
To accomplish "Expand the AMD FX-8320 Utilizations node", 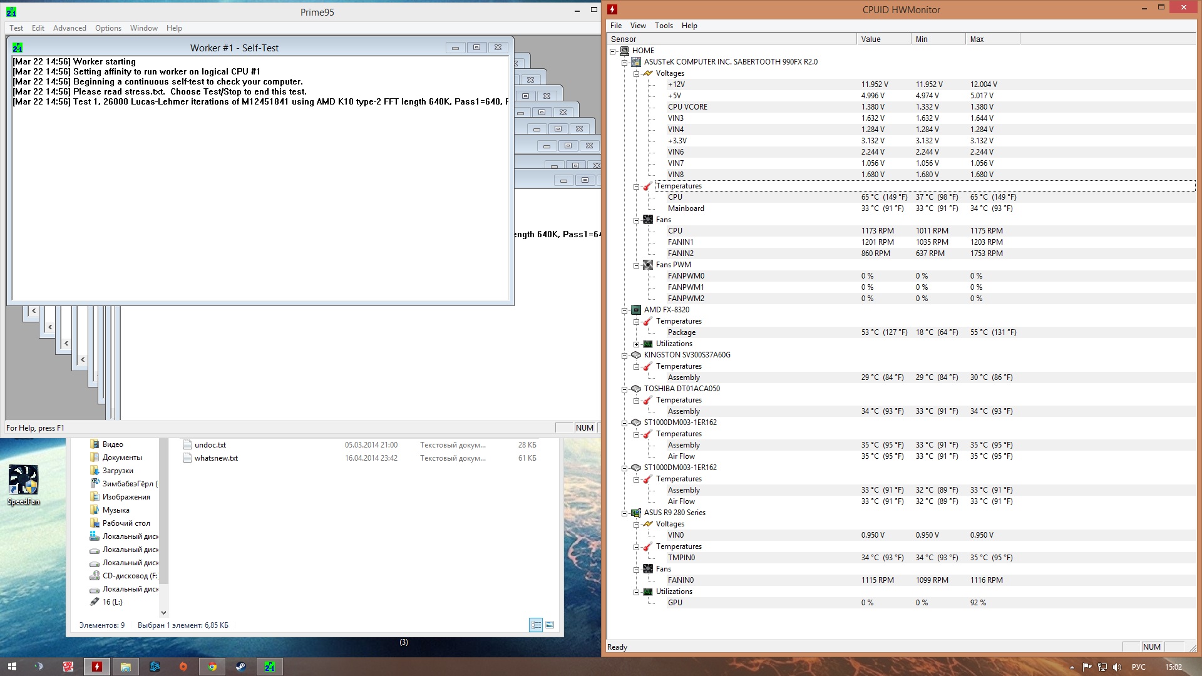I will point(636,344).
